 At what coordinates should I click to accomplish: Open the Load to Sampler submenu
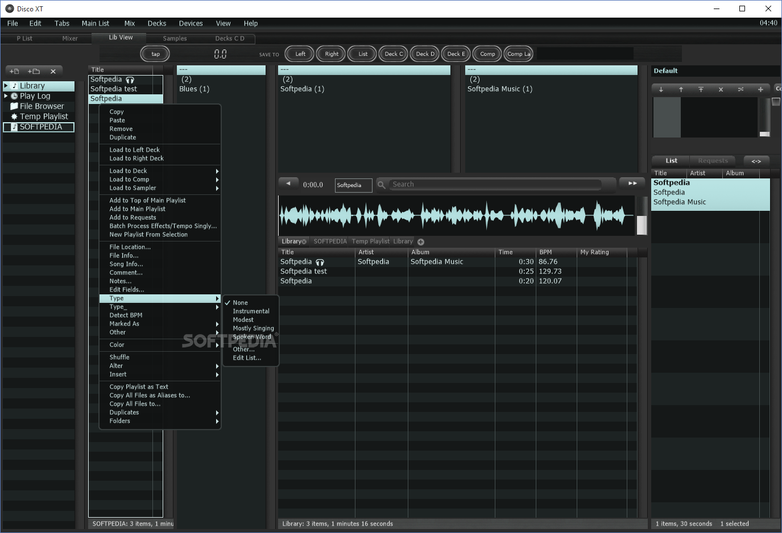(160, 188)
